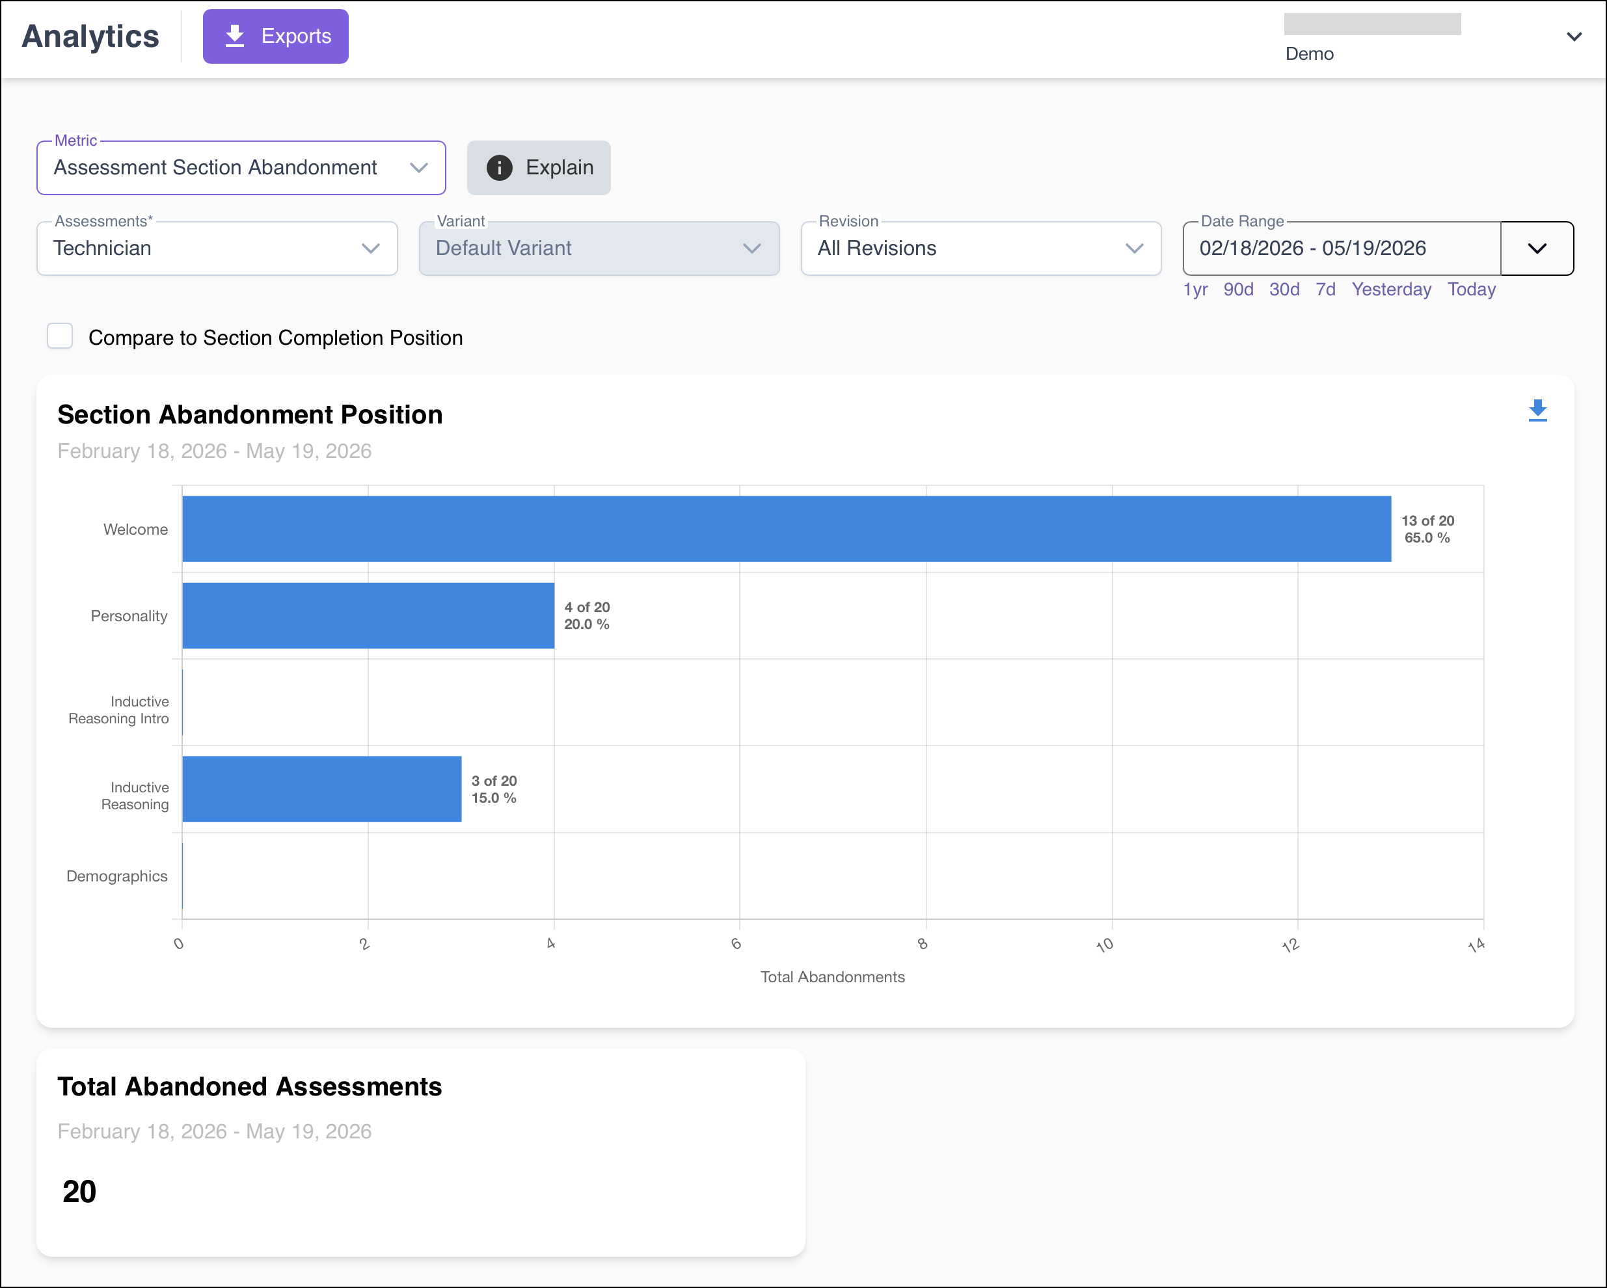Image resolution: width=1607 pixels, height=1288 pixels.
Task: Choose the 7d date range
Action: pyautogui.click(x=1325, y=289)
